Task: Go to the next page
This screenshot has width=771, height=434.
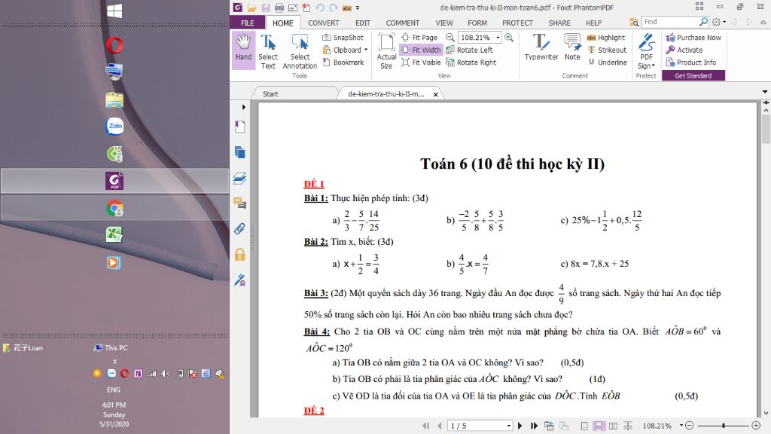Action: (520, 426)
